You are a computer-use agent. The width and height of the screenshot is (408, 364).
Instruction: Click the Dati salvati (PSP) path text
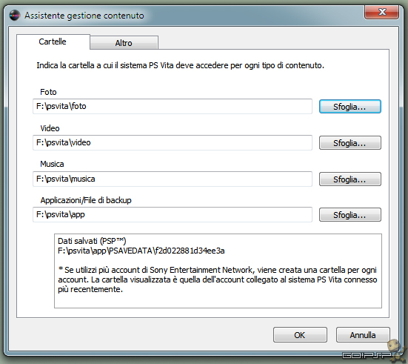coord(141,251)
